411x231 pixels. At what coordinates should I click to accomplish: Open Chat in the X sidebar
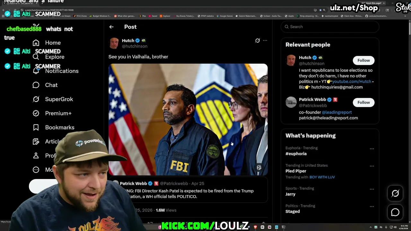point(51,85)
